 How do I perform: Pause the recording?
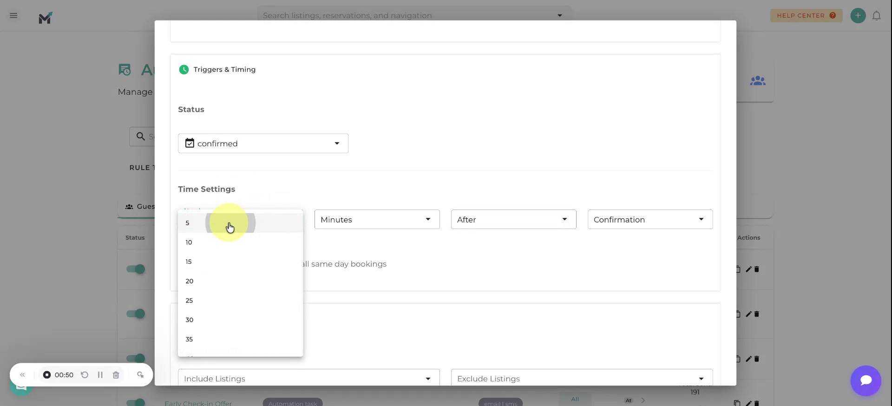pyautogui.click(x=100, y=375)
